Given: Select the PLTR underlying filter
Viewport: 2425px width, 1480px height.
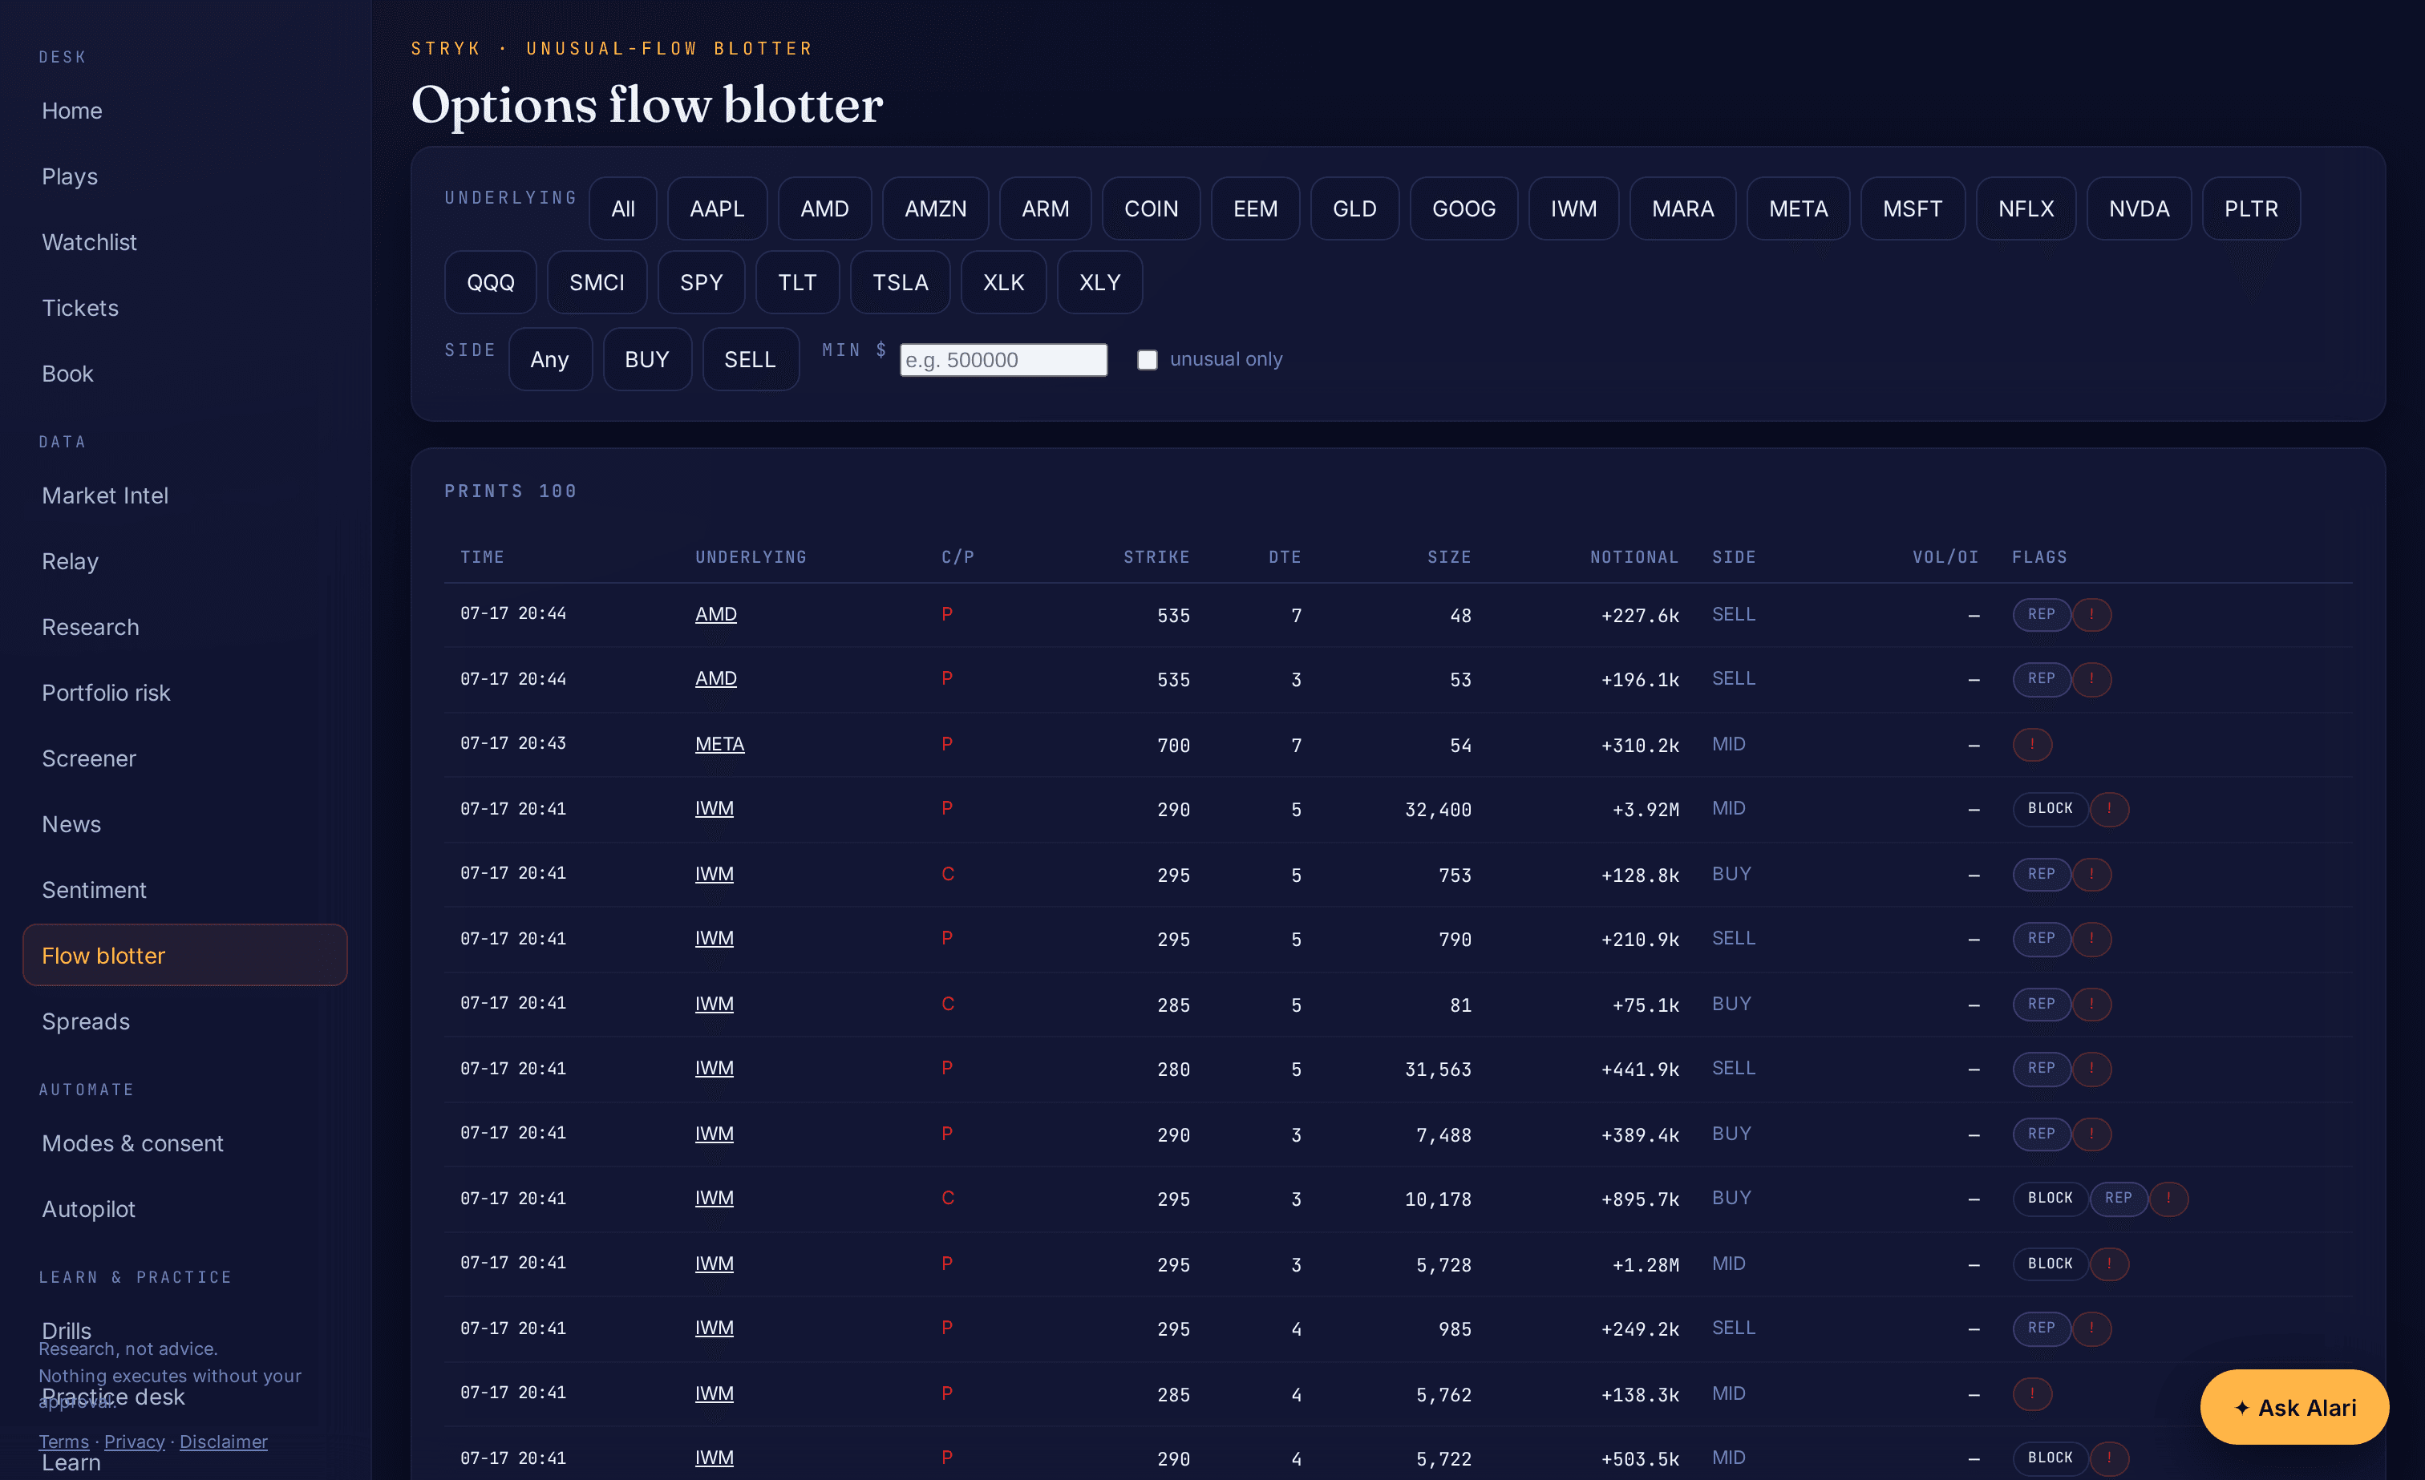Looking at the screenshot, I should point(2251,208).
